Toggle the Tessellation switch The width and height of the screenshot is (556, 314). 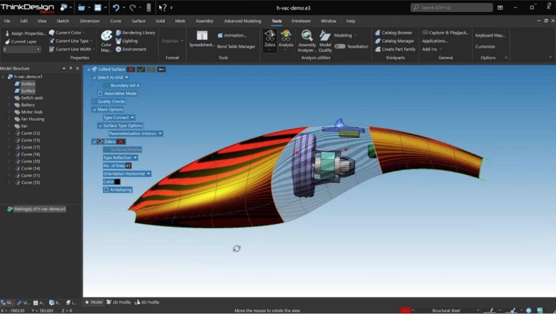point(340,47)
